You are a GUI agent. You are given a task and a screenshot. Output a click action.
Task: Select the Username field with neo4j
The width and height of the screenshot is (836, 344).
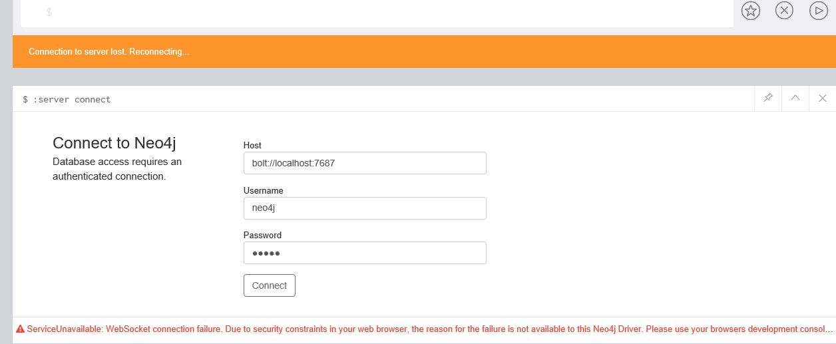[365, 208]
